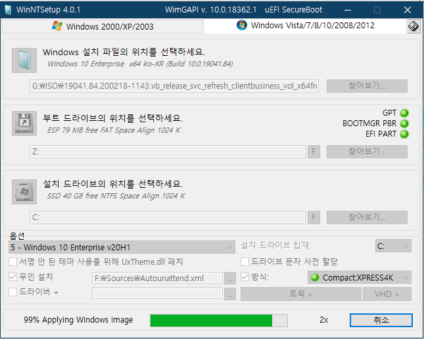Click the C: installation drive path field
Image resolution: width=424 pixels, height=339 pixels.
168,217
